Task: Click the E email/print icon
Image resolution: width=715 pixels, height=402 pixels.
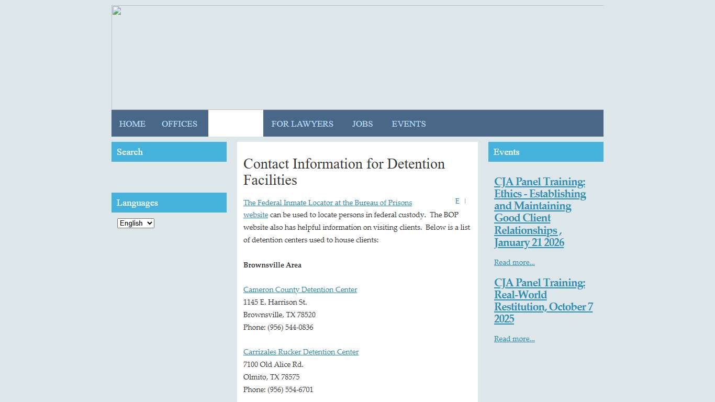Action: point(457,201)
